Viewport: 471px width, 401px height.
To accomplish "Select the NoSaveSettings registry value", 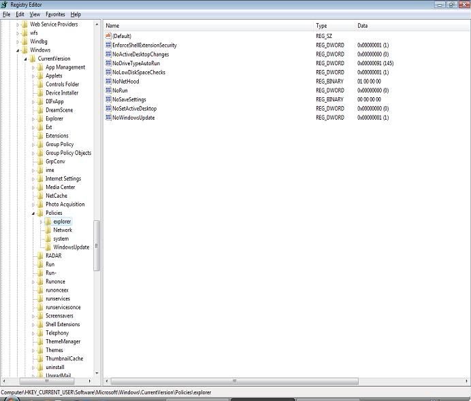I will pyautogui.click(x=129, y=99).
